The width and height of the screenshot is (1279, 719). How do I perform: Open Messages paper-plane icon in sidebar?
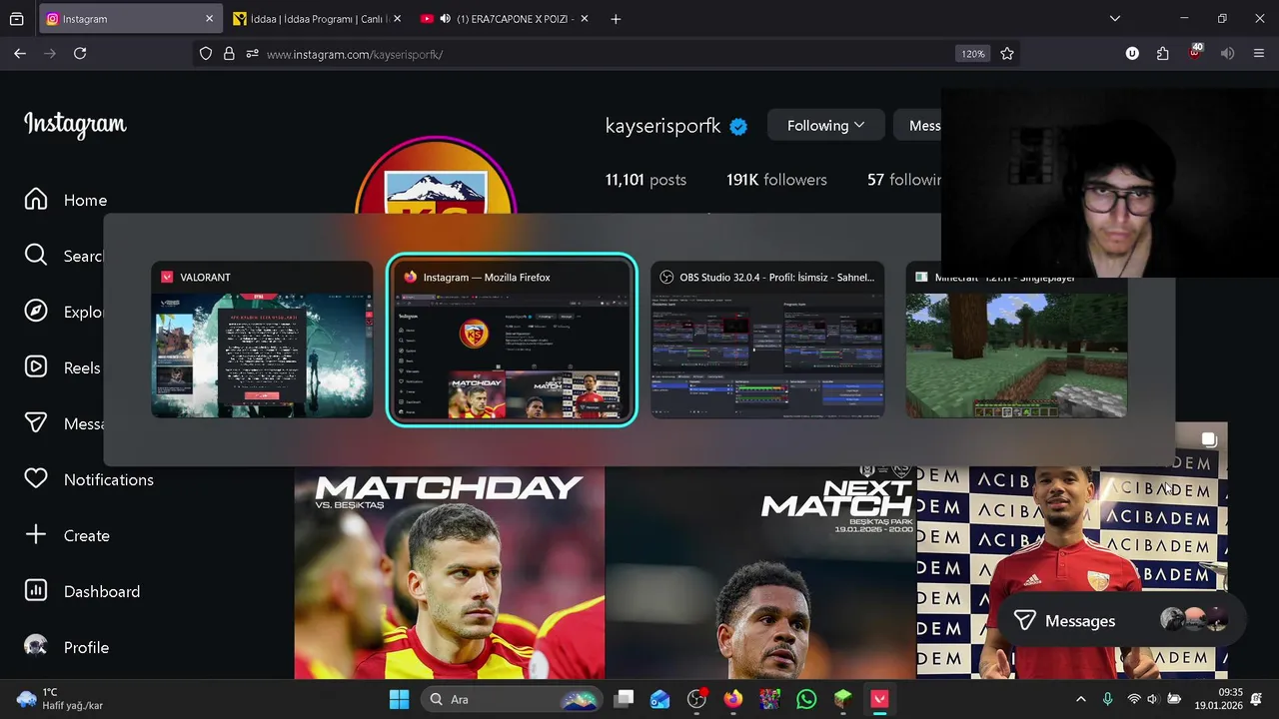pos(36,423)
